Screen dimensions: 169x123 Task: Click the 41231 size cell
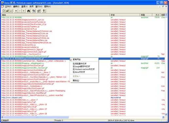click(x=157, y=63)
